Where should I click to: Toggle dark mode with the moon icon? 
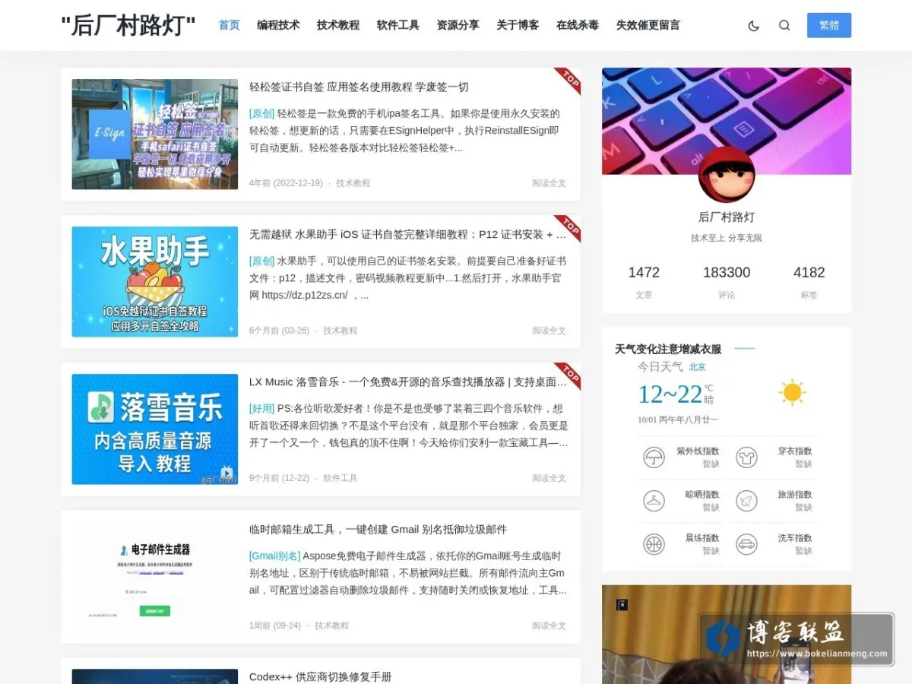coord(753,25)
